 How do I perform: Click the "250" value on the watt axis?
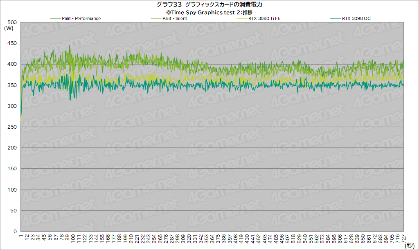click(12, 127)
